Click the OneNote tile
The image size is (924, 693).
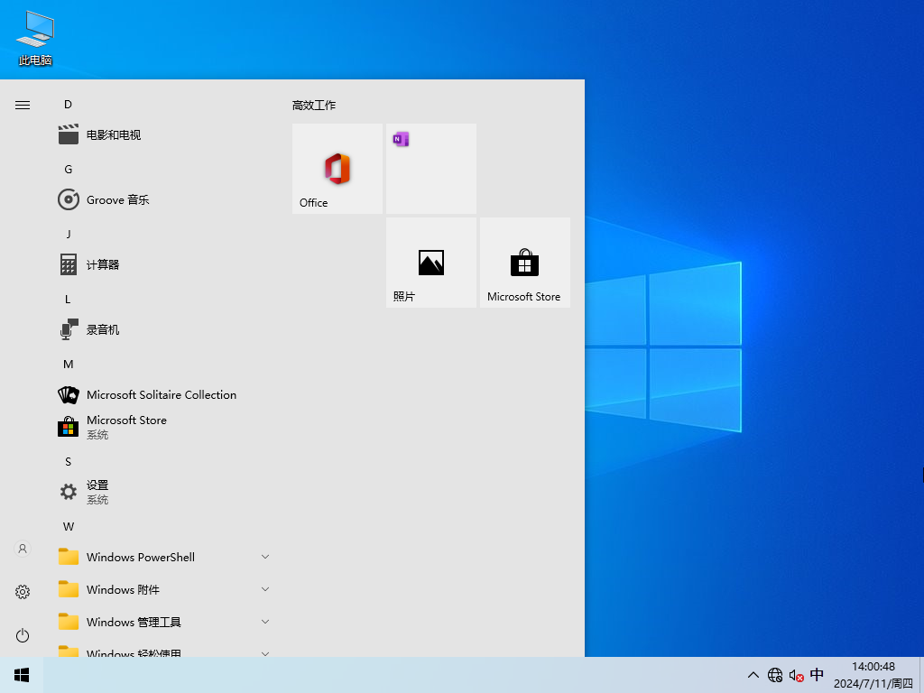tap(430, 169)
